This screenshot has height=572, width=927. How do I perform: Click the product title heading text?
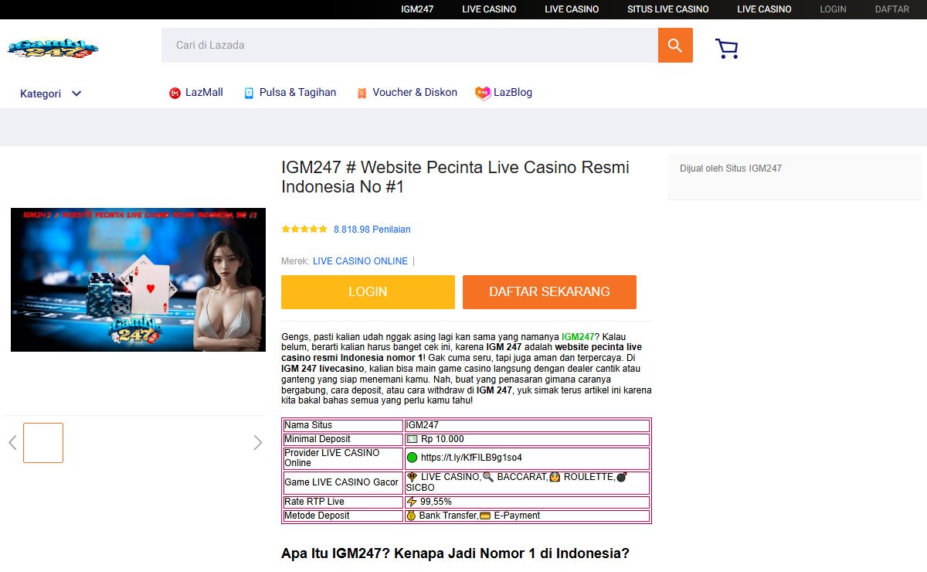(455, 177)
